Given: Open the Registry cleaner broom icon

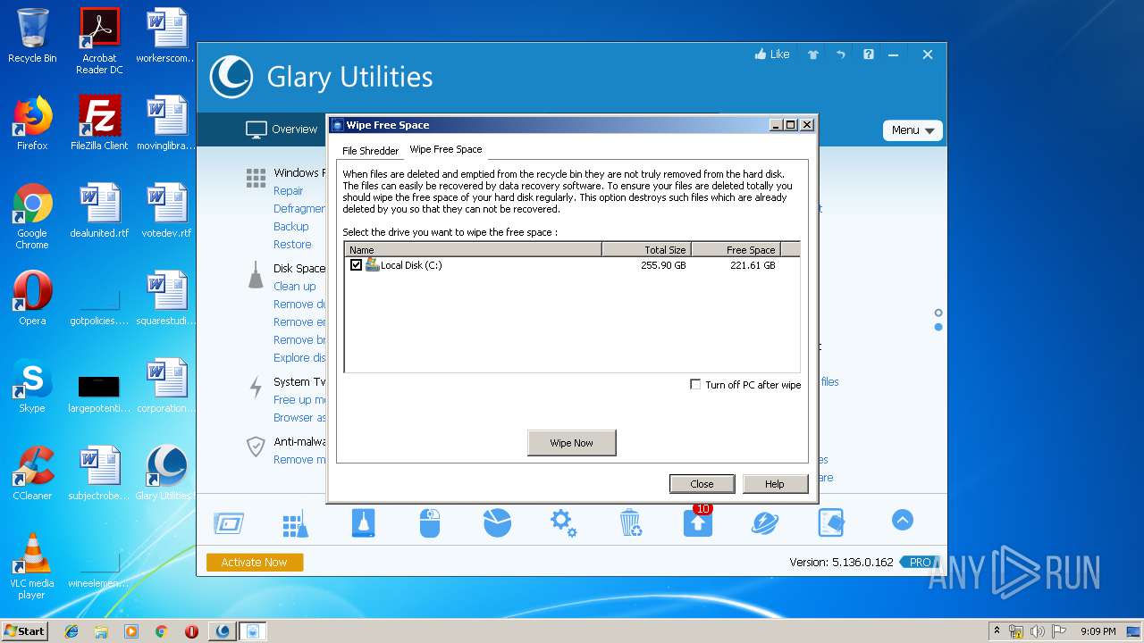Looking at the screenshot, I should 295,523.
